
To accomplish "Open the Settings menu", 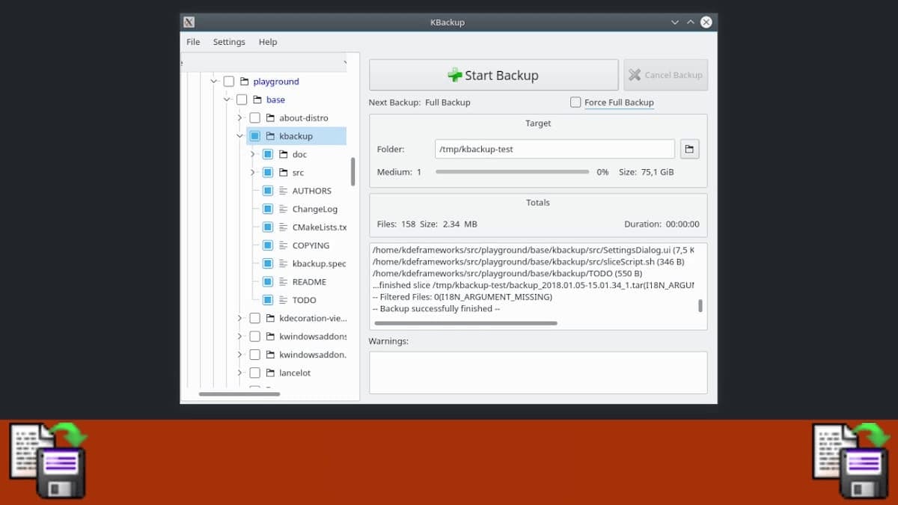I will [x=229, y=42].
